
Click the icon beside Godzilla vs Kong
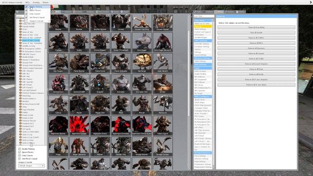coord(21,46)
